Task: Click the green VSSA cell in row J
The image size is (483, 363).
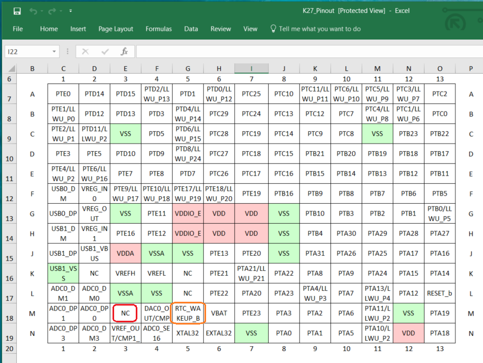Action: coord(156,254)
